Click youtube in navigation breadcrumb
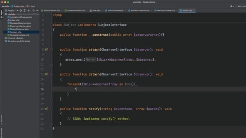Image resolution: width=246 pixels, height=138 pixels. click(5, 6)
